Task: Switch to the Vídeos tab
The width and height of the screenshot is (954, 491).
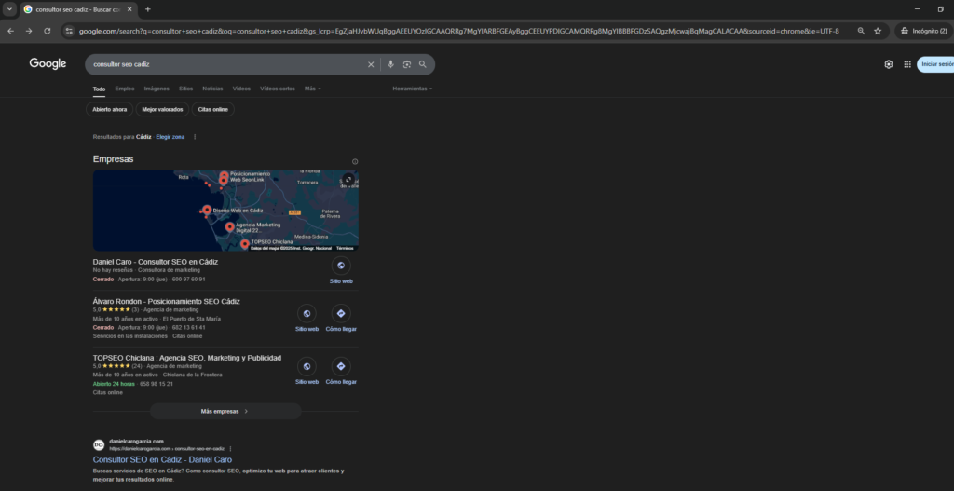Action: pos(241,89)
